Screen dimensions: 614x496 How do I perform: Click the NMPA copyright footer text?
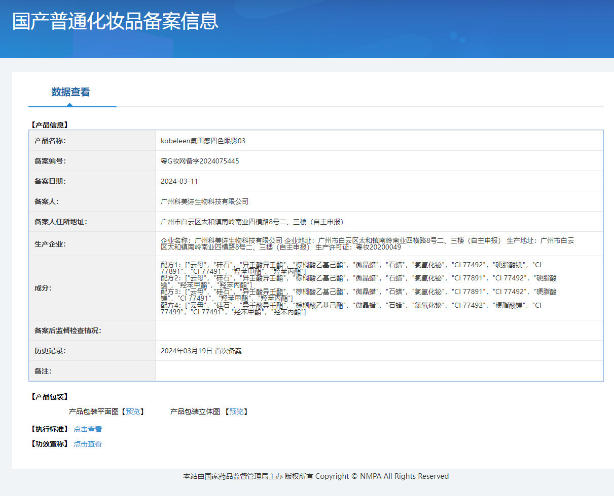pyautogui.click(x=316, y=476)
